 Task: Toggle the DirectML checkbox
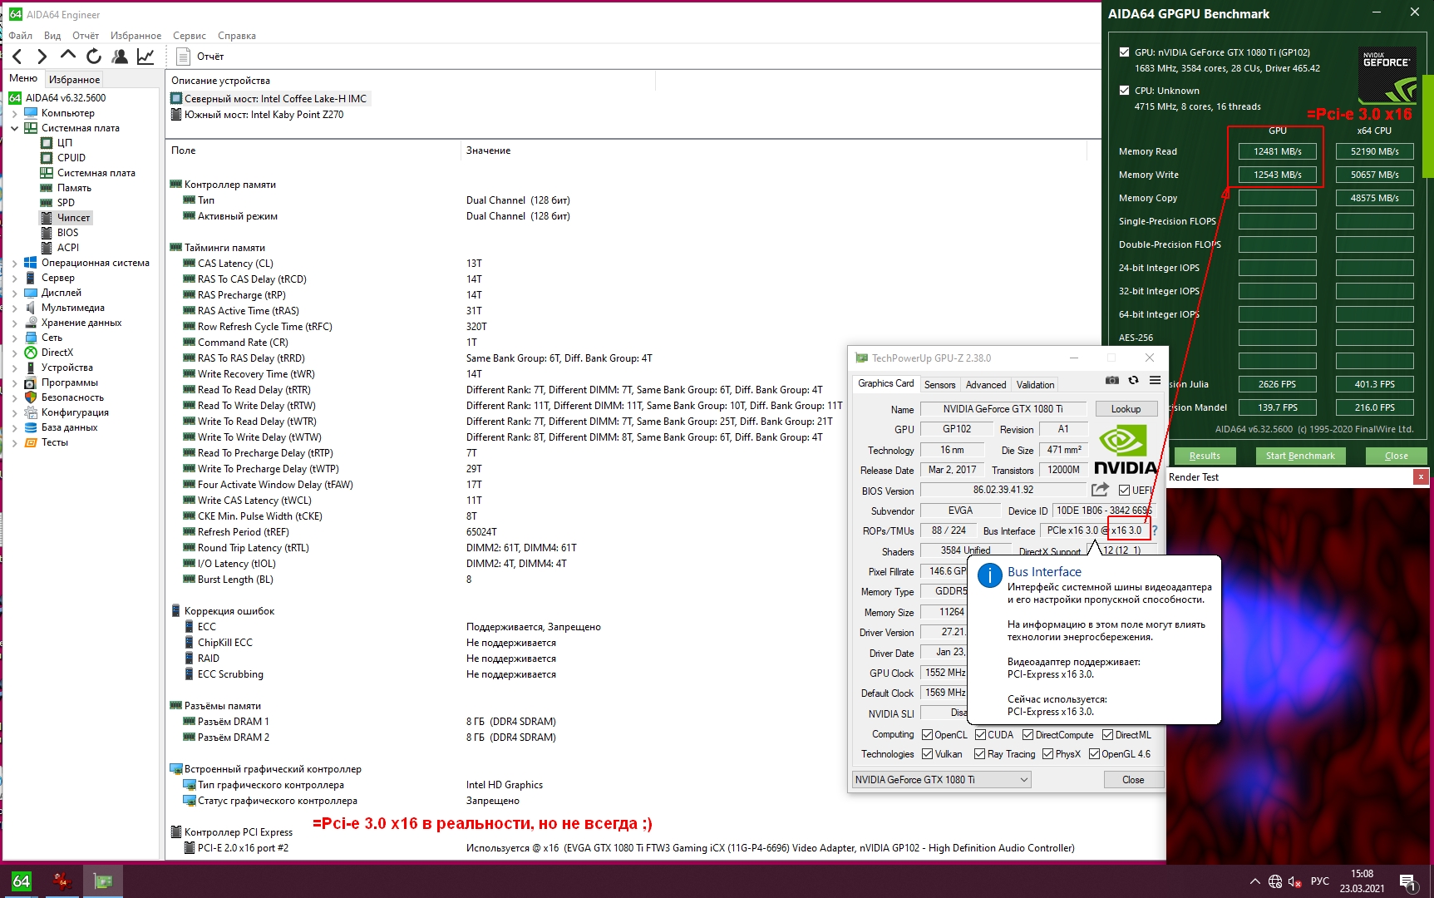point(1108,735)
